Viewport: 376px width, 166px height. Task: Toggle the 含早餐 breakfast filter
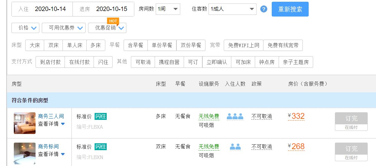[135, 45]
